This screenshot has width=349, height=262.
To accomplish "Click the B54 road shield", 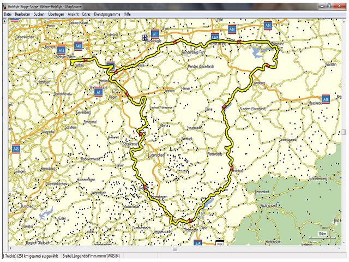I will 220,243.
